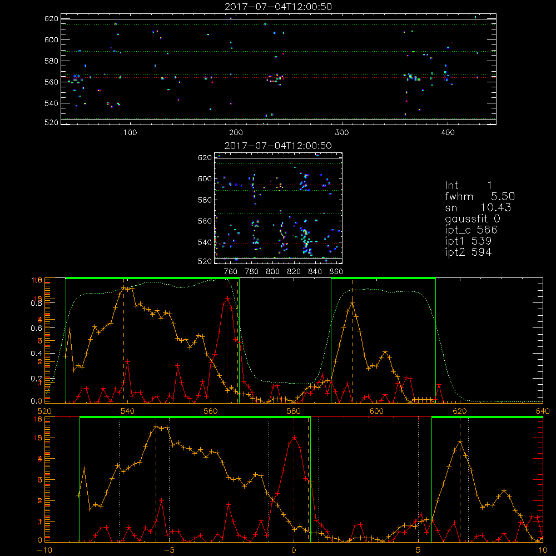The image size is (556, 556).
Task: Click the tall red peak at 0 in bottom plot
Action: (x=294, y=438)
